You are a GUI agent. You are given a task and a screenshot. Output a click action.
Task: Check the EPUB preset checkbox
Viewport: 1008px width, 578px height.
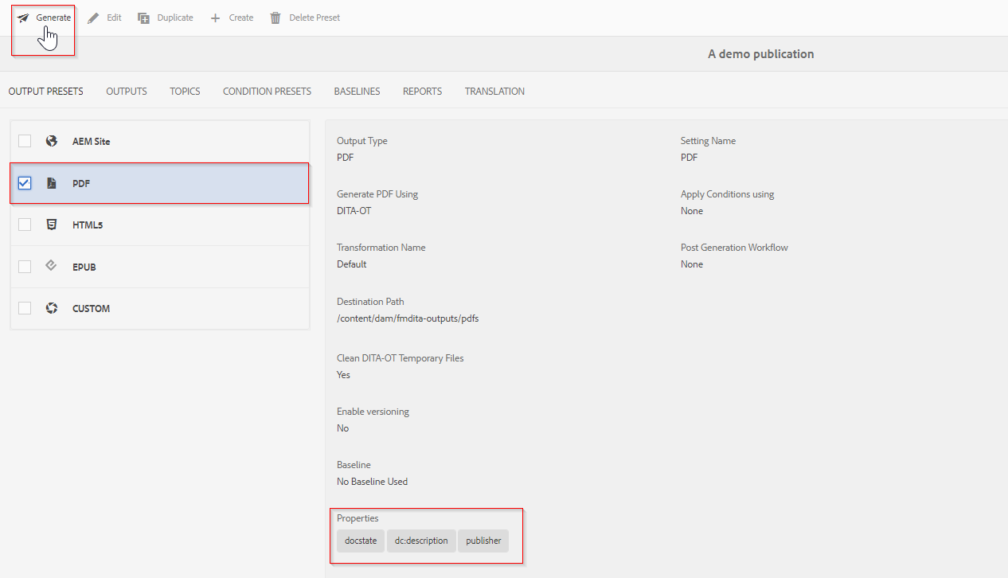pyautogui.click(x=24, y=266)
